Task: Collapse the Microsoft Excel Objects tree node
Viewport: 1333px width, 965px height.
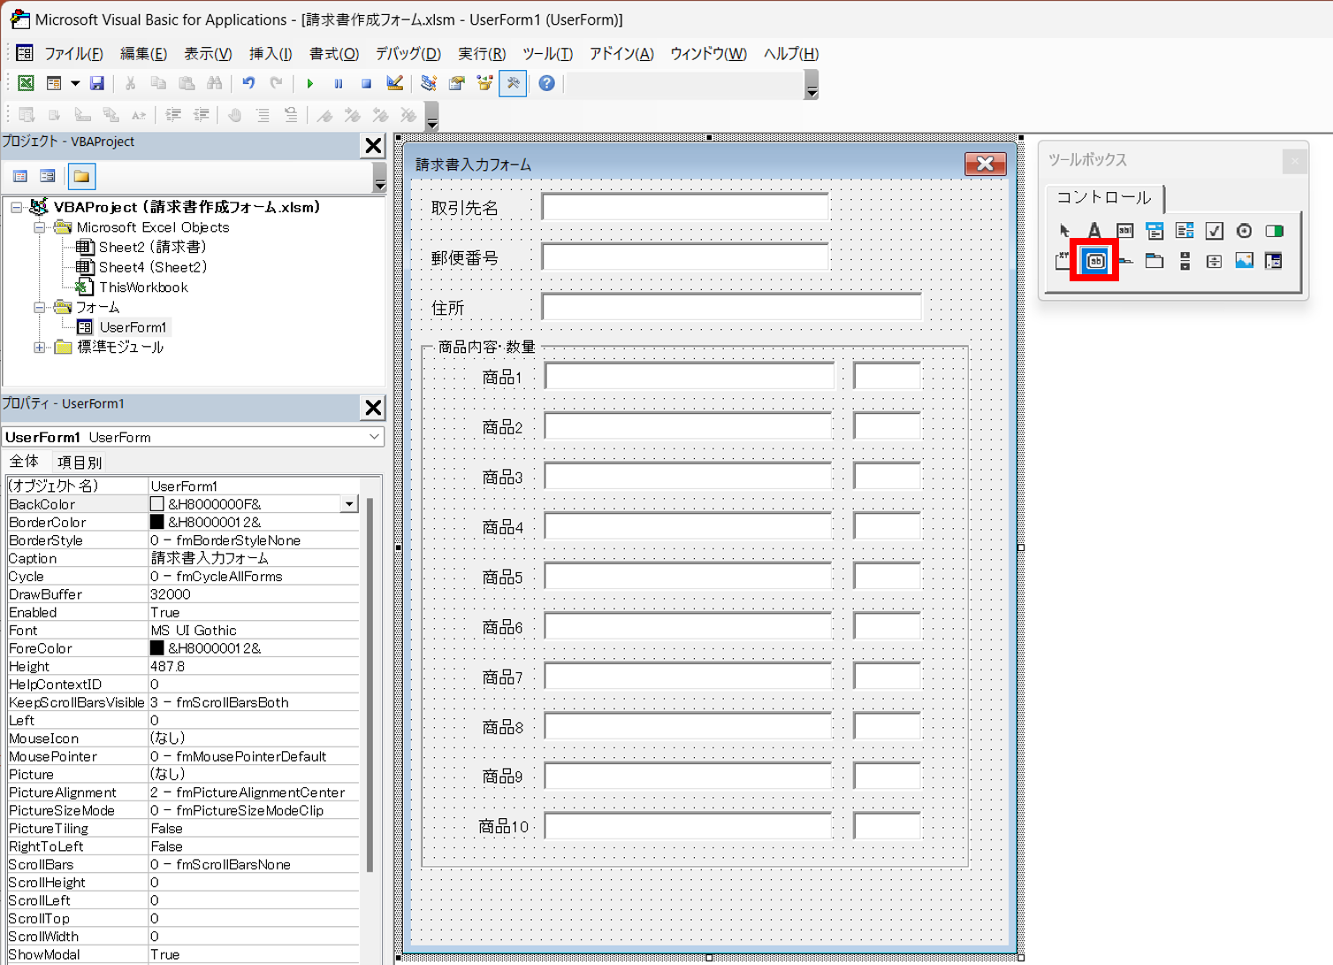Action: tap(40, 227)
